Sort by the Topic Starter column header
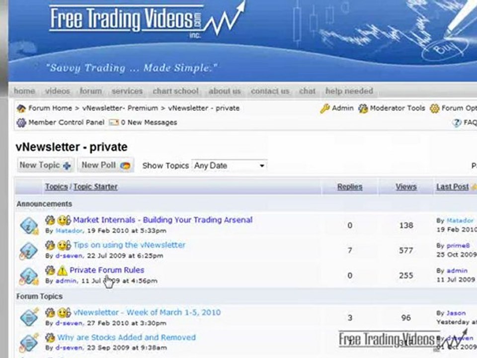The image size is (477, 358). tap(95, 187)
